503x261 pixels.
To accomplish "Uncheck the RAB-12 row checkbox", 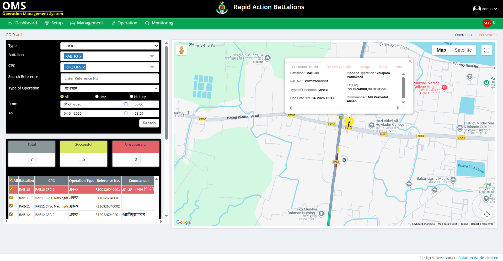I will (x=11, y=214).
